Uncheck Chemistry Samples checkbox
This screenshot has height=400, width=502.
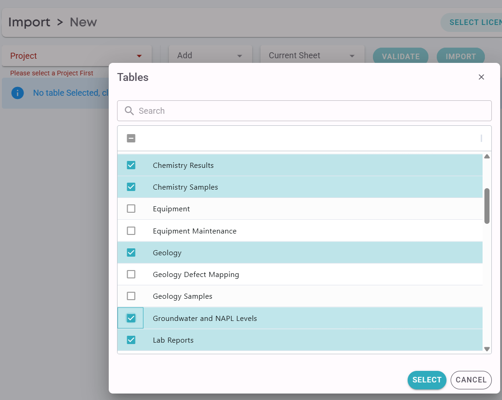coord(131,187)
